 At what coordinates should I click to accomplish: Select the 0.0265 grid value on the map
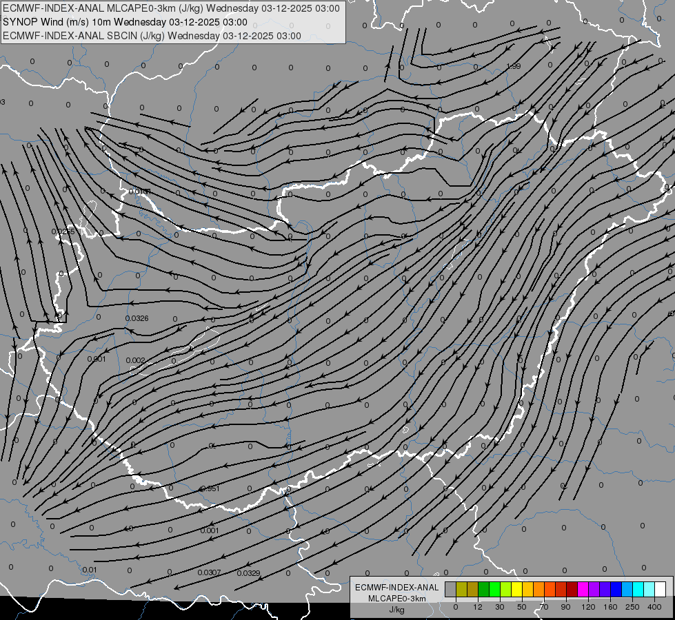pyautogui.click(x=63, y=231)
